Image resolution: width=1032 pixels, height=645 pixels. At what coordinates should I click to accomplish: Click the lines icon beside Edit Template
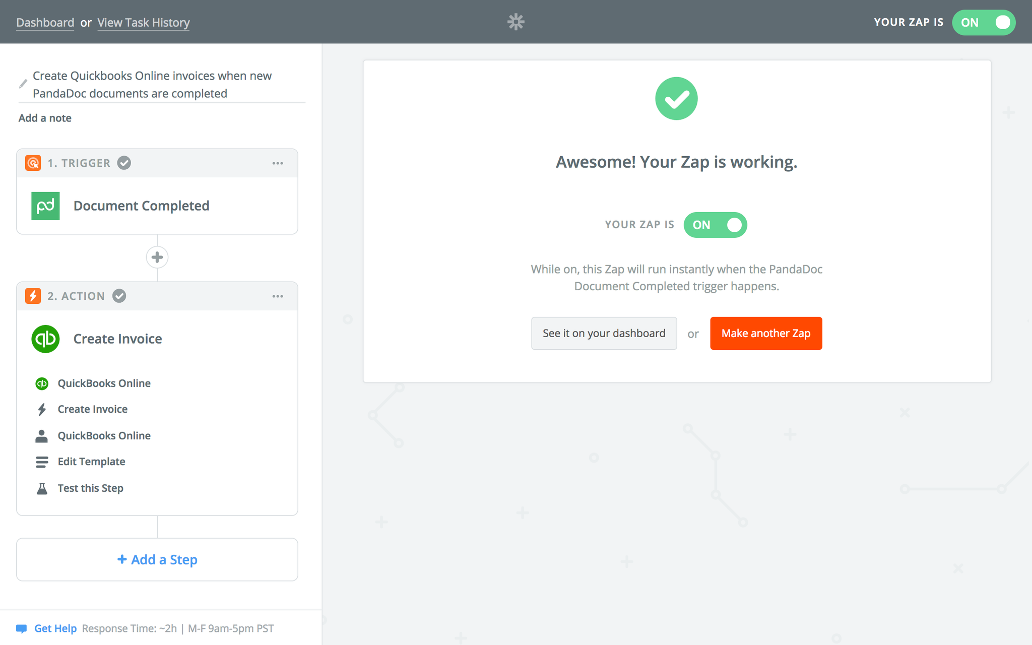click(x=42, y=462)
